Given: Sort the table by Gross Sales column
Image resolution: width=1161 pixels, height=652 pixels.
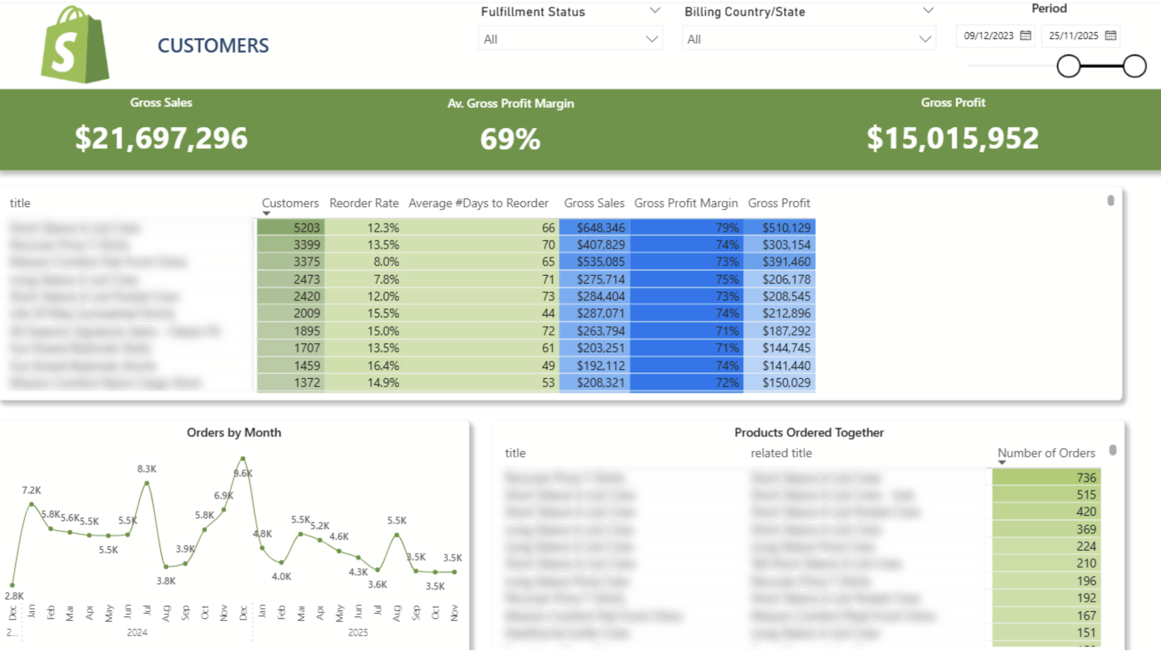Looking at the screenshot, I should (594, 203).
